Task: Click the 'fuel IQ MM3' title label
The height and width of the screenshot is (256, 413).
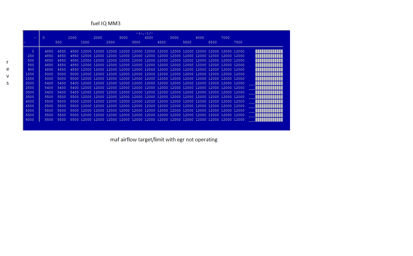Action: 106,23
